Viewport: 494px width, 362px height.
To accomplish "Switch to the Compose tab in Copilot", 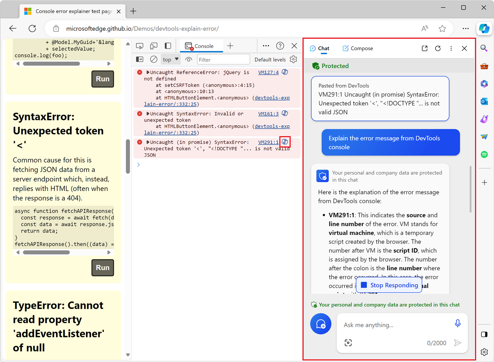I will point(358,48).
